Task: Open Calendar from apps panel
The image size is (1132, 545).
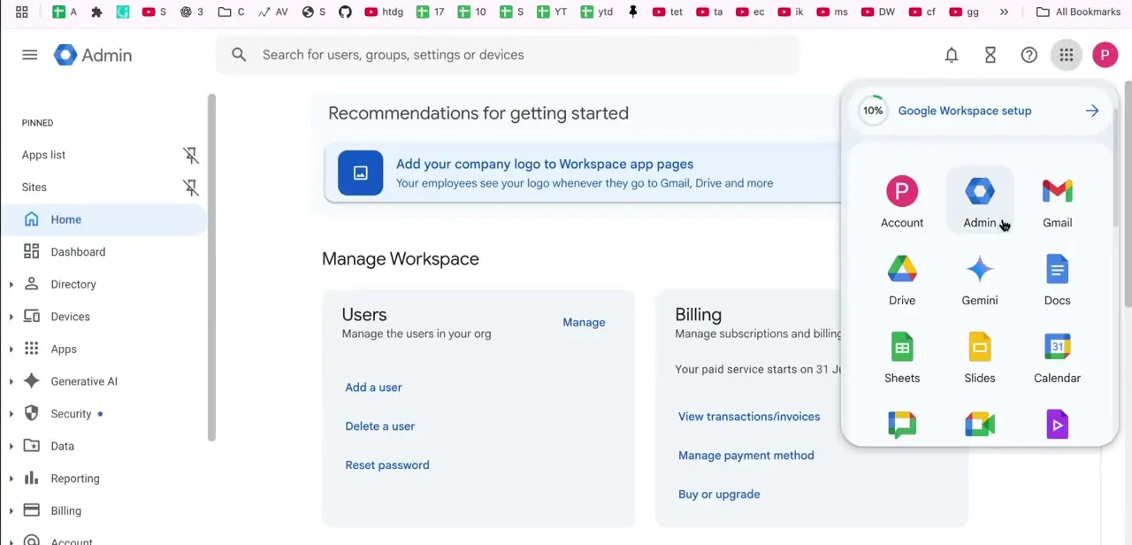Action: 1058,357
